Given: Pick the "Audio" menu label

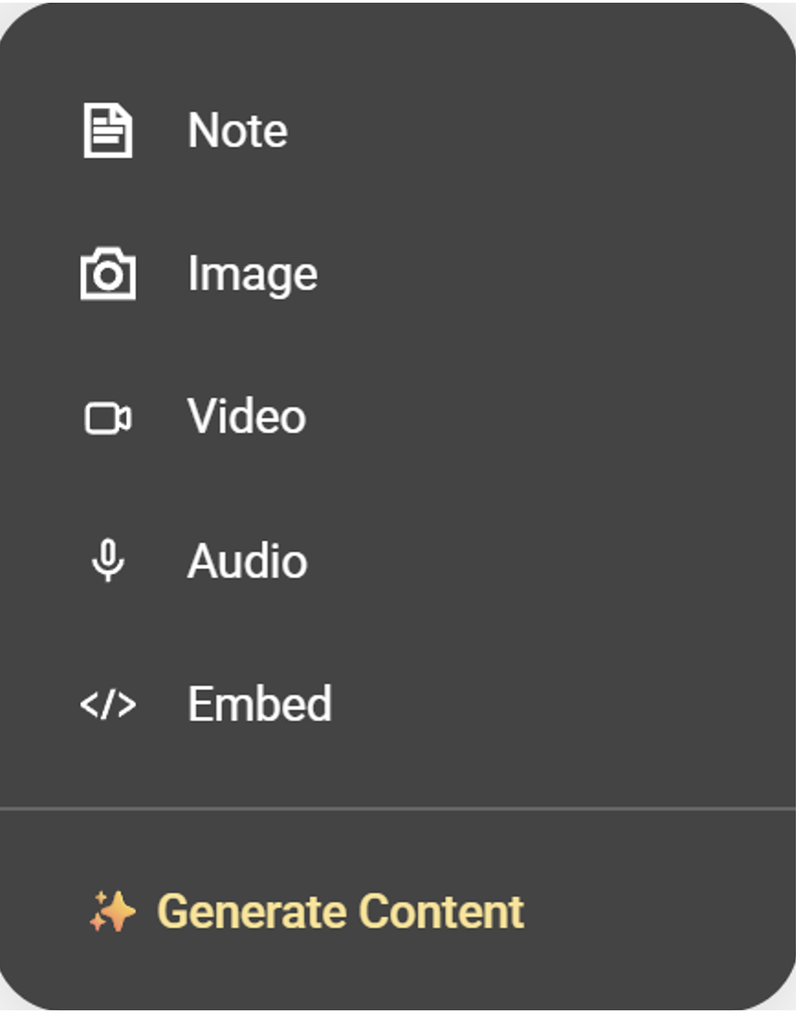Looking at the screenshot, I should point(247,561).
